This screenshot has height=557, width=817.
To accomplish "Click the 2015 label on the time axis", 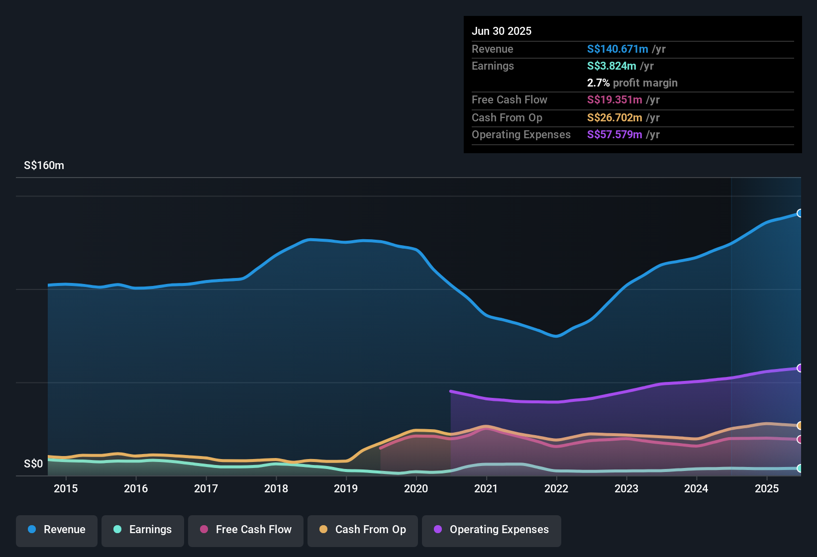I will pyautogui.click(x=66, y=489).
